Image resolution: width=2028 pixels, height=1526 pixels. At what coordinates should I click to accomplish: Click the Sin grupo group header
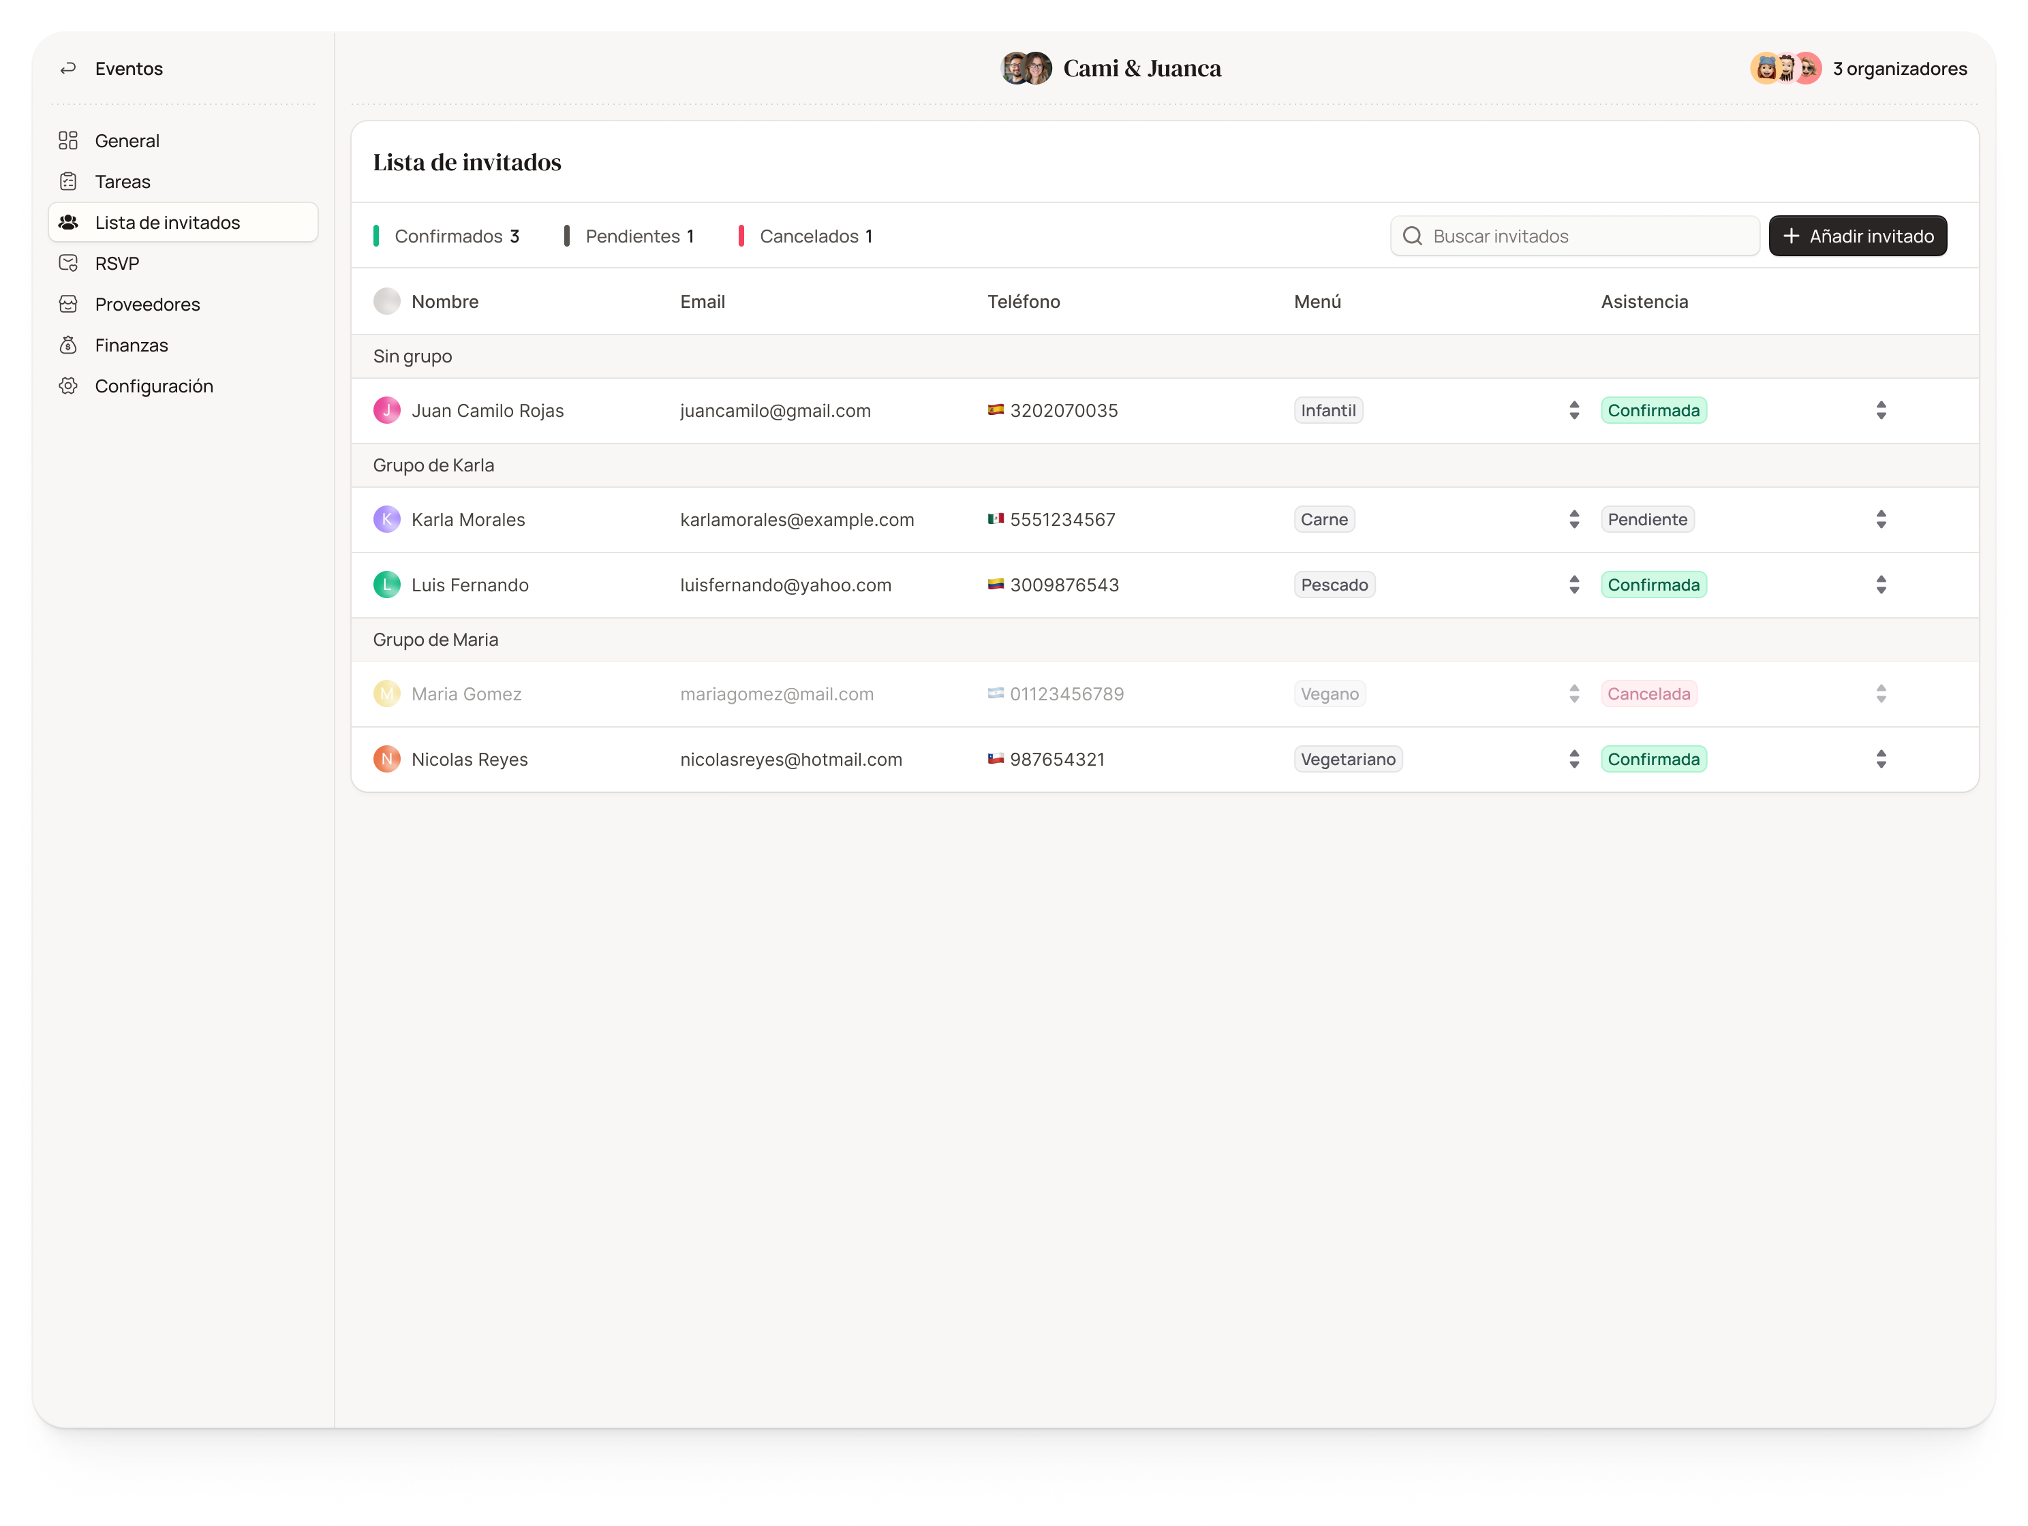[1165, 356]
